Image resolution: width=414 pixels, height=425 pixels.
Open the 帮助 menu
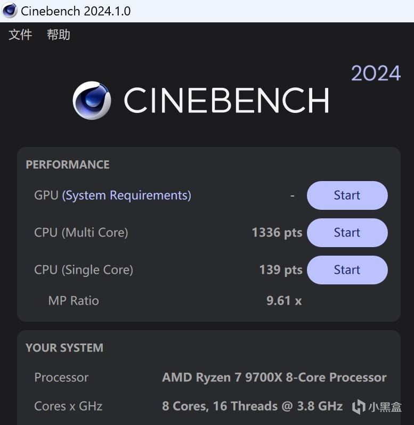click(58, 35)
